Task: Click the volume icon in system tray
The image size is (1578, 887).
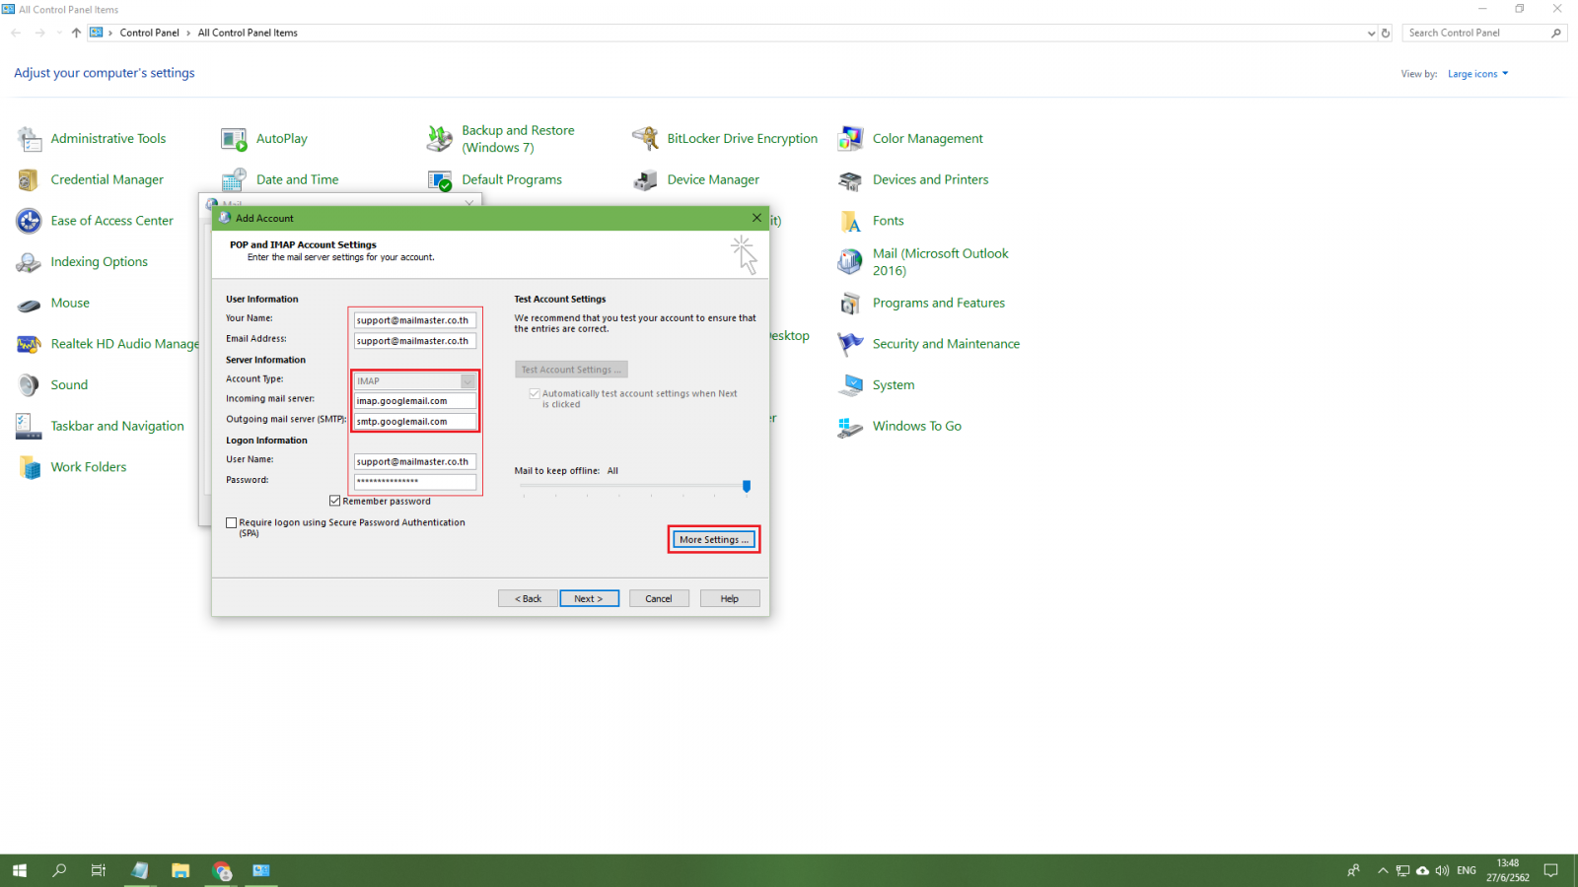Action: [1442, 870]
